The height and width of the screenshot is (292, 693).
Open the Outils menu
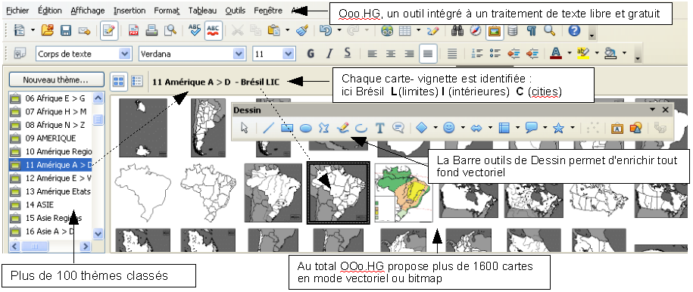(x=235, y=11)
